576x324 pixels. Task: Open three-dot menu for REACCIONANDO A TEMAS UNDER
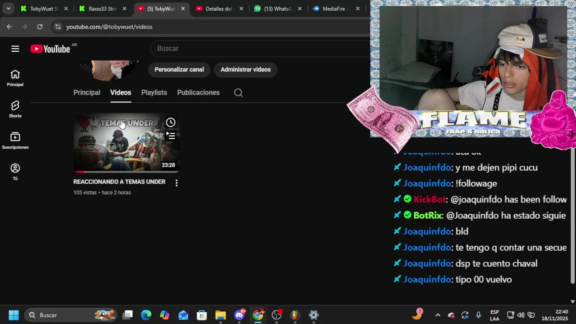(176, 183)
